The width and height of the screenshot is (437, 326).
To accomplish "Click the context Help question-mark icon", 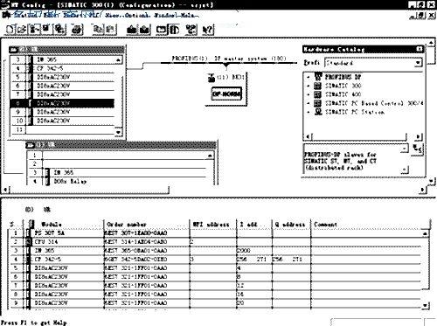I will coord(208,30).
